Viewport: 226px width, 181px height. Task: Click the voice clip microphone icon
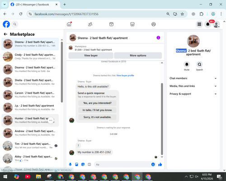tap(70, 164)
